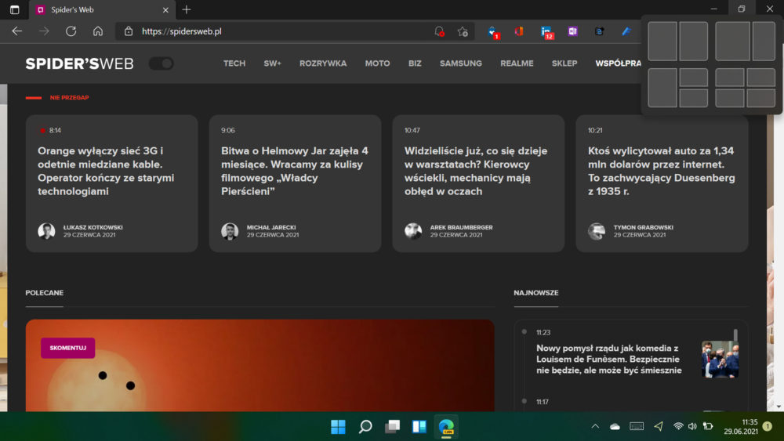784x441 pixels.
Task: Open author ŁUKASZ KOTKOWSKI profile
Action: (93, 227)
